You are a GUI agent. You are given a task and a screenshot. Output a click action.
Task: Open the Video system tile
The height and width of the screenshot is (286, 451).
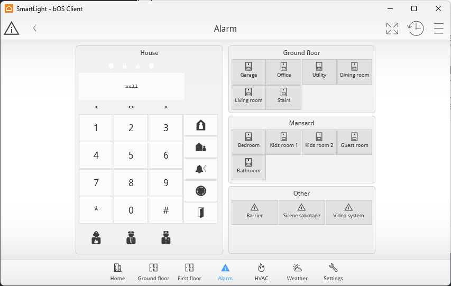tap(348, 213)
